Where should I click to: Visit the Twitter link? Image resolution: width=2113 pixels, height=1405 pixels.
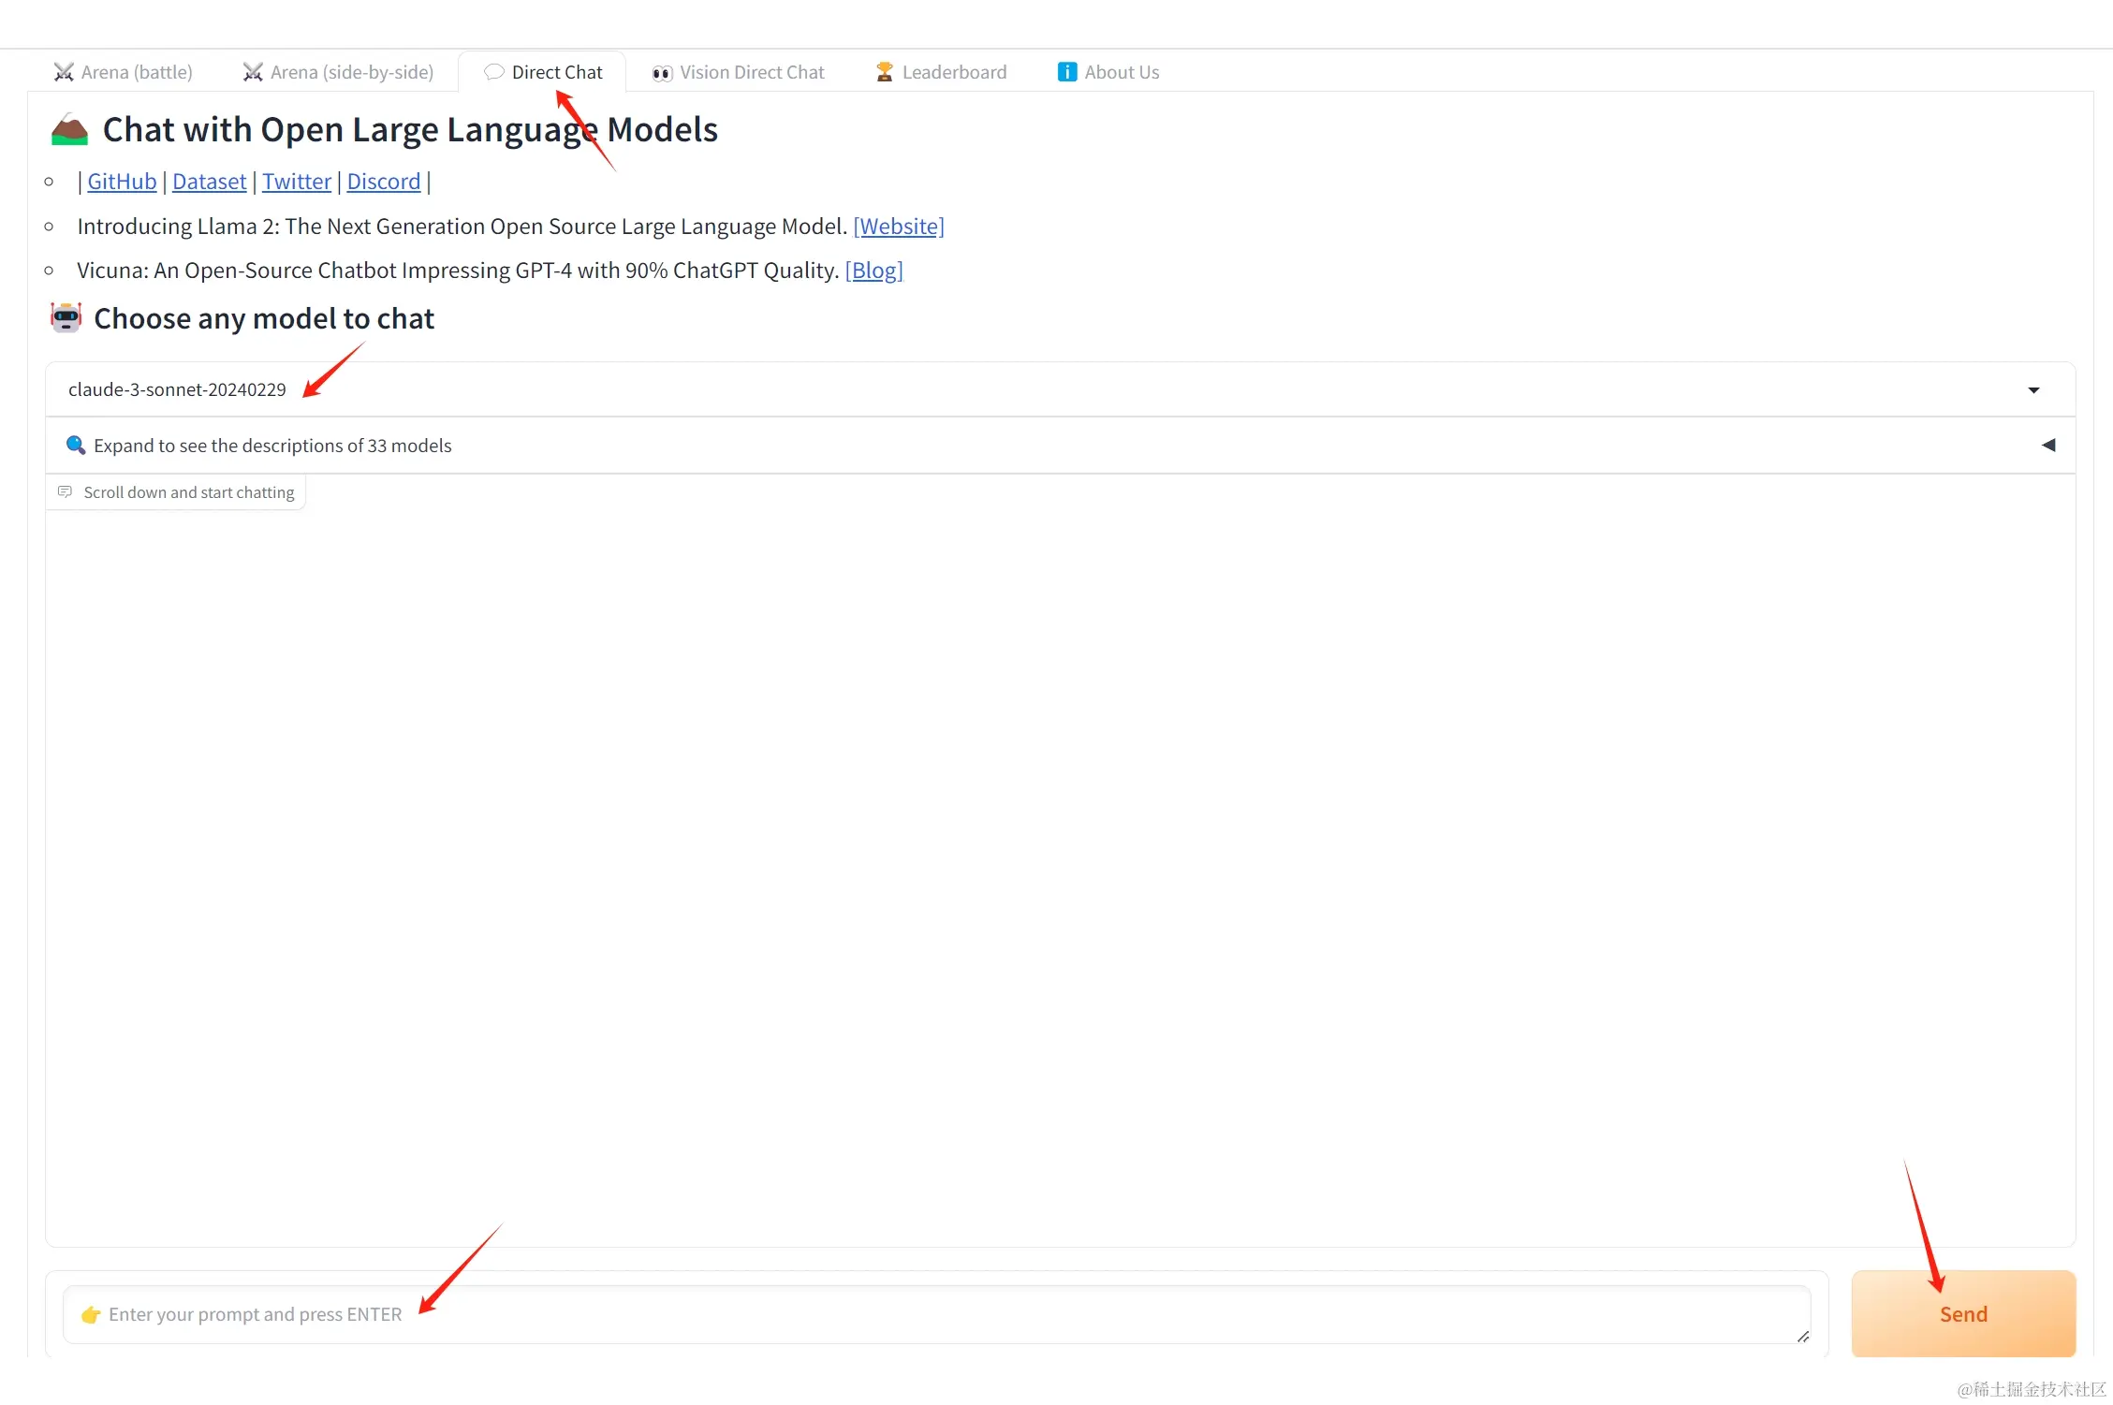point(296,182)
